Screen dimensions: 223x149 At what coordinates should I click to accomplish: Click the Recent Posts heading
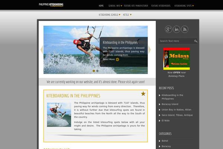point(166,88)
